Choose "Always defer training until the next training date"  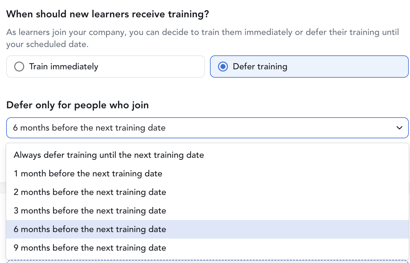(109, 155)
